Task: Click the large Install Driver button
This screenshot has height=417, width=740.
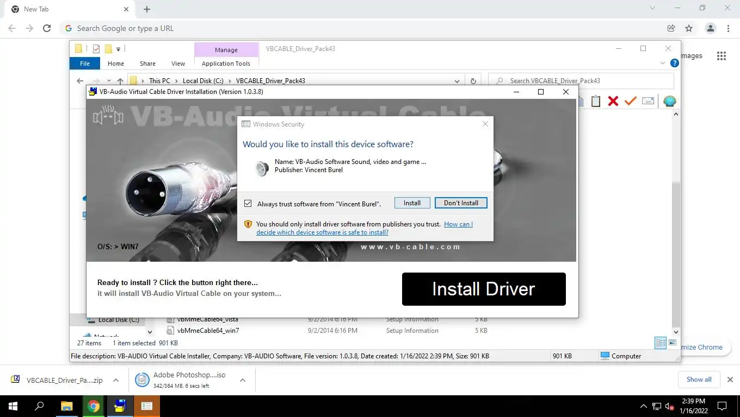Action: (484, 289)
